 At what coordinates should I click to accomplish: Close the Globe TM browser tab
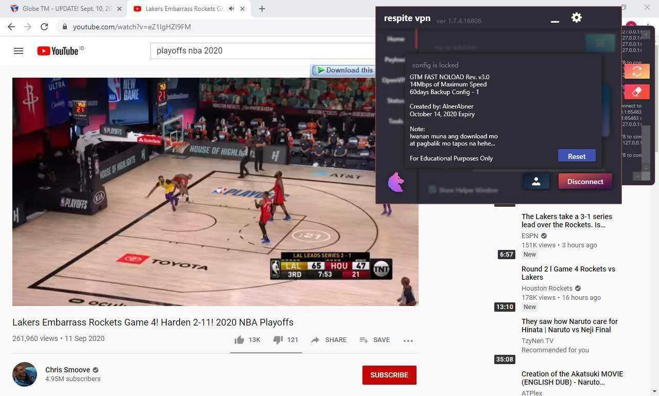tap(119, 9)
